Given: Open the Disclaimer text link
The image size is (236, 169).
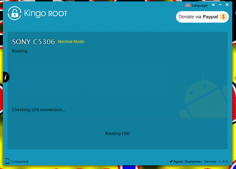Looking at the screenshot, I should [193, 162].
